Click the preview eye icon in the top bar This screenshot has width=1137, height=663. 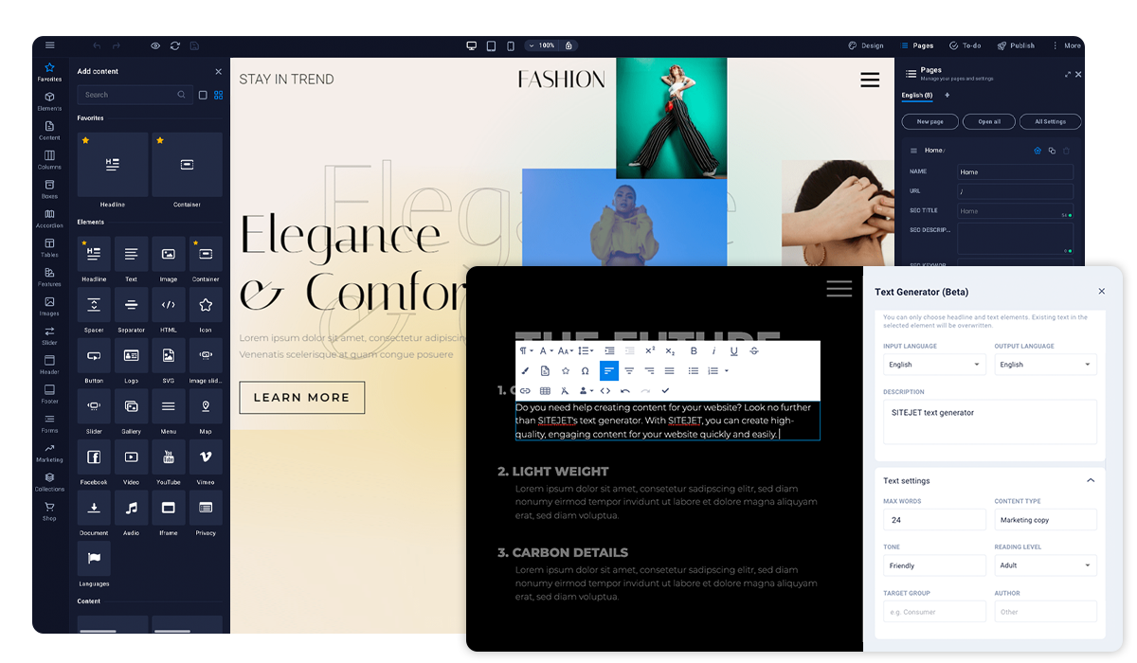point(155,45)
